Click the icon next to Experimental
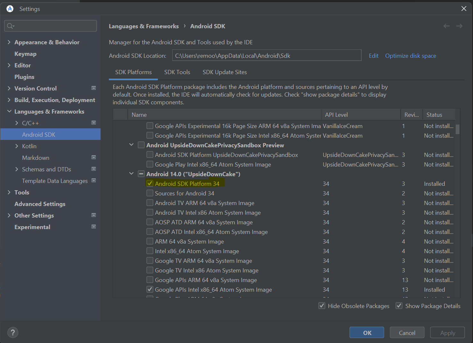 [94, 227]
